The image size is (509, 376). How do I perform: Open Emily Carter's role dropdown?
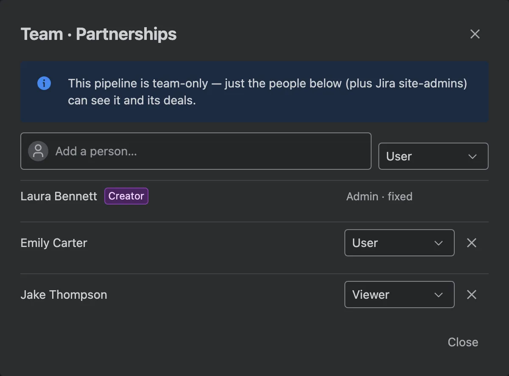[399, 243]
